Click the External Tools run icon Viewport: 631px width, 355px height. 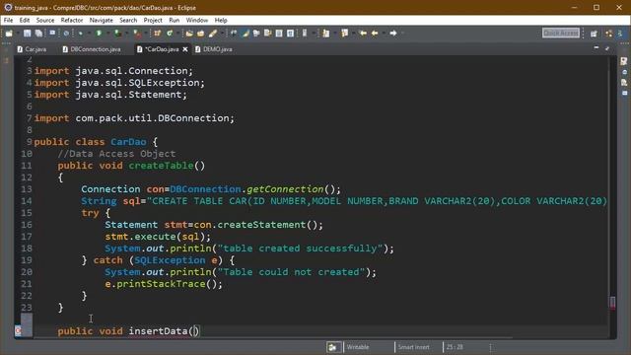click(x=137, y=33)
